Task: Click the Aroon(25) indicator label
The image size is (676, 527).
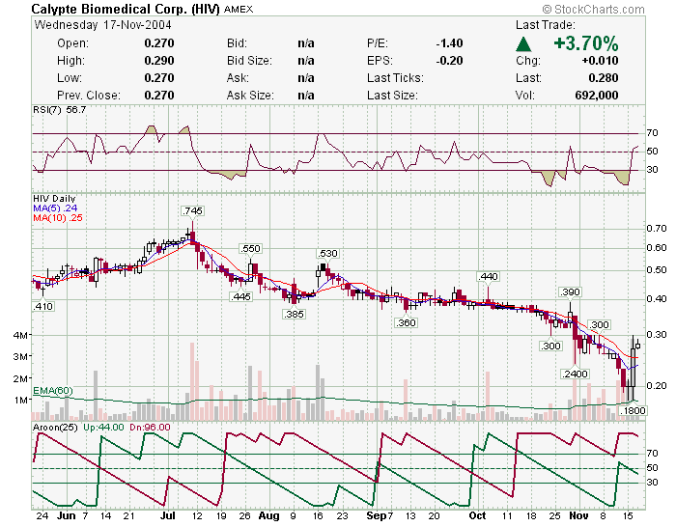Action: click(x=55, y=428)
